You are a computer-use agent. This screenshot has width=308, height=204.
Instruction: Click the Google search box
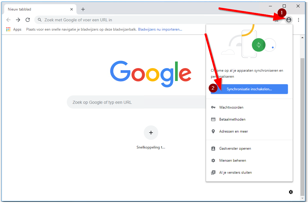(x=137, y=102)
